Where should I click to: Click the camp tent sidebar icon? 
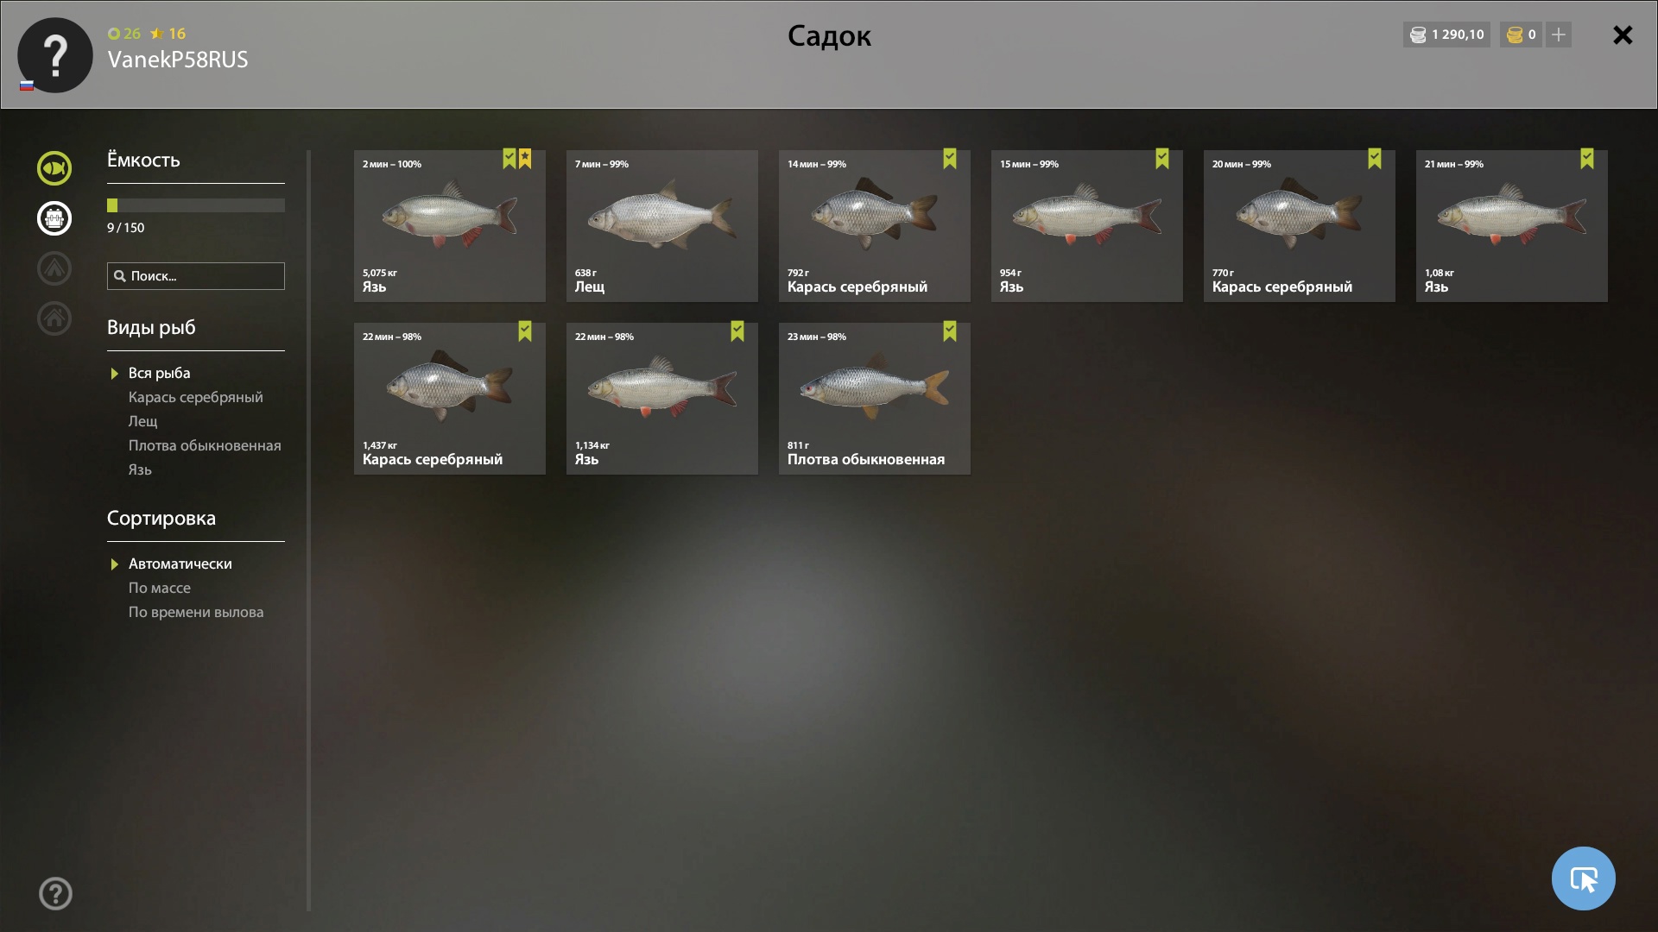click(x=54, y=268)
